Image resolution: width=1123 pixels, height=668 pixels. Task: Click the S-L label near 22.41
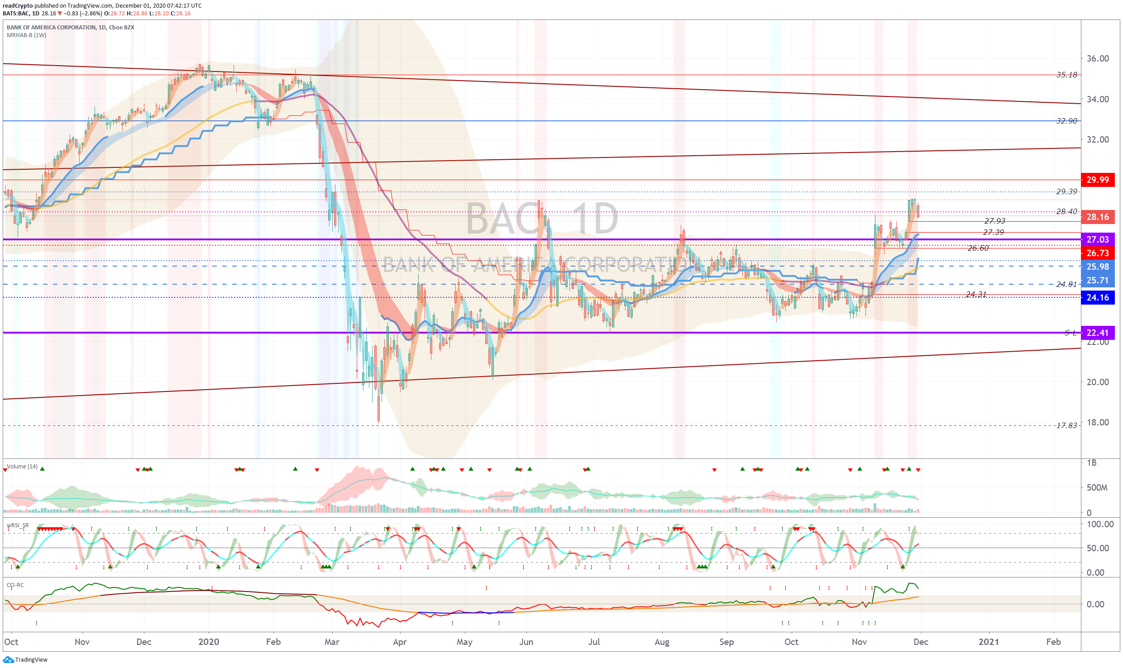[1070, 333]
